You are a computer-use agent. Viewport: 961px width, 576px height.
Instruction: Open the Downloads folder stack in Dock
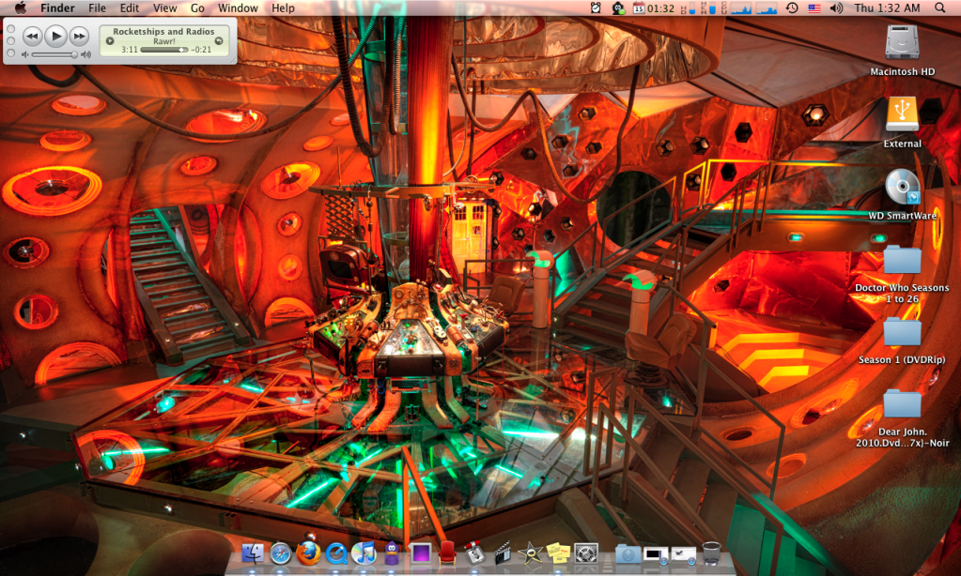[x=628, y=554]
